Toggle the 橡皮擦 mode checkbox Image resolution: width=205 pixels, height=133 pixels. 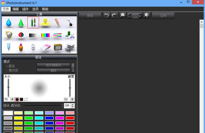pos(7,71)
